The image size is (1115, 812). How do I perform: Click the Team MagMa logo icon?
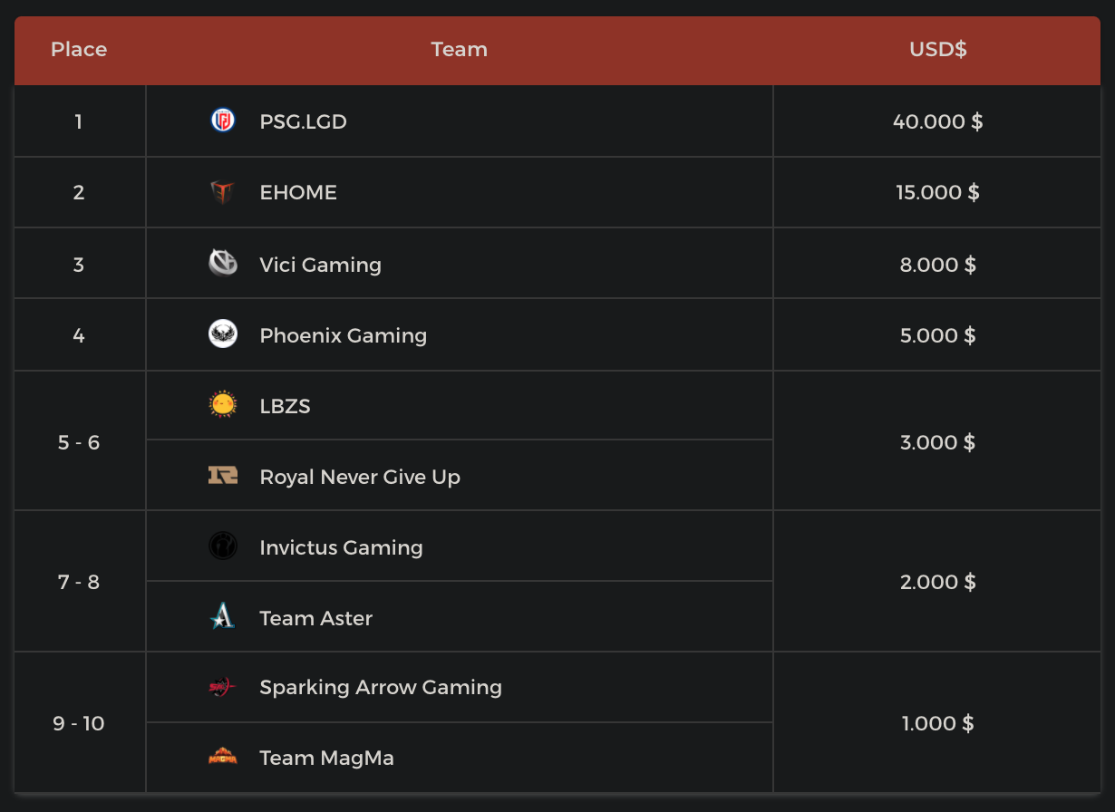point(222,757)
